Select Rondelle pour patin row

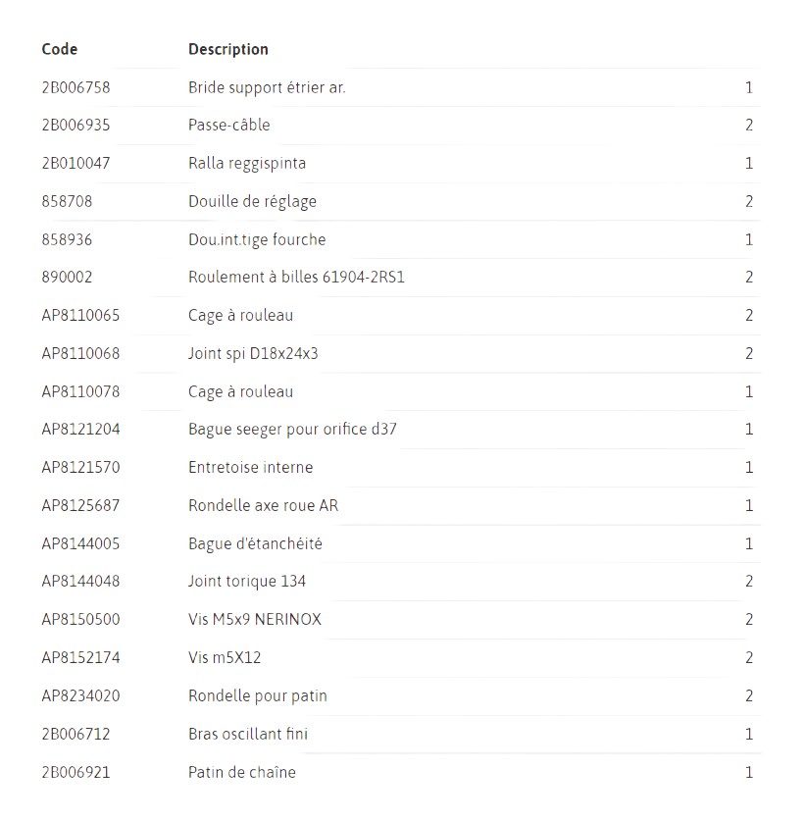[x=401, y=695]
